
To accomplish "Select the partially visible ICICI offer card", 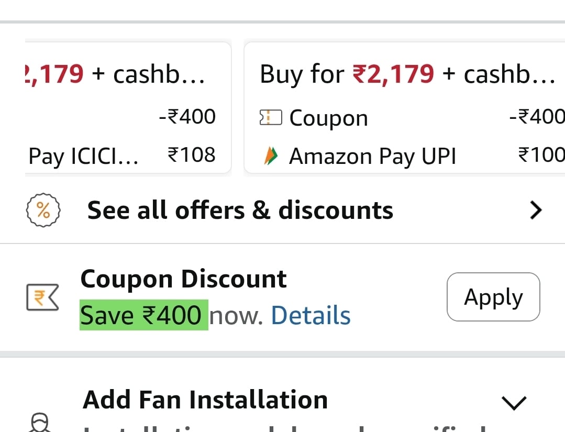I will click(128, 107).
